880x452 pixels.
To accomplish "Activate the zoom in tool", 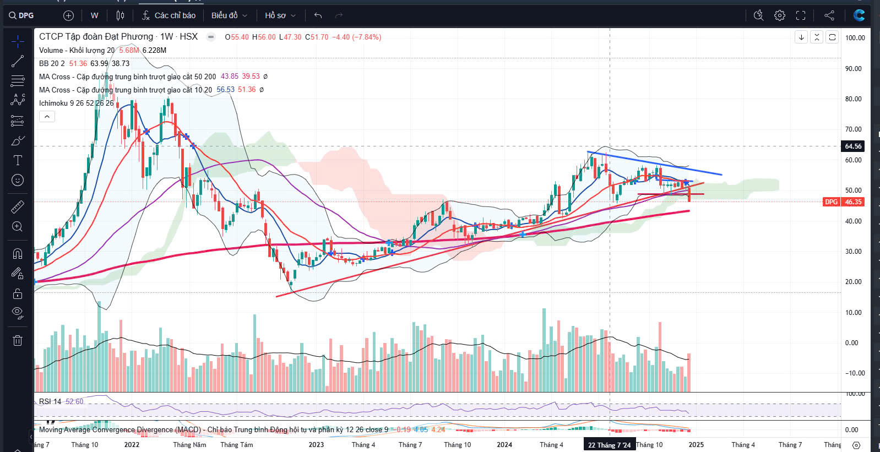I will tap(18, 226).
